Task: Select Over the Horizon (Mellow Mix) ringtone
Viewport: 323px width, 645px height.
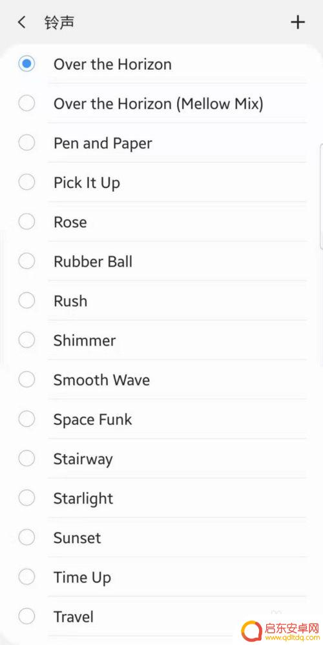Action: point(161,104)
